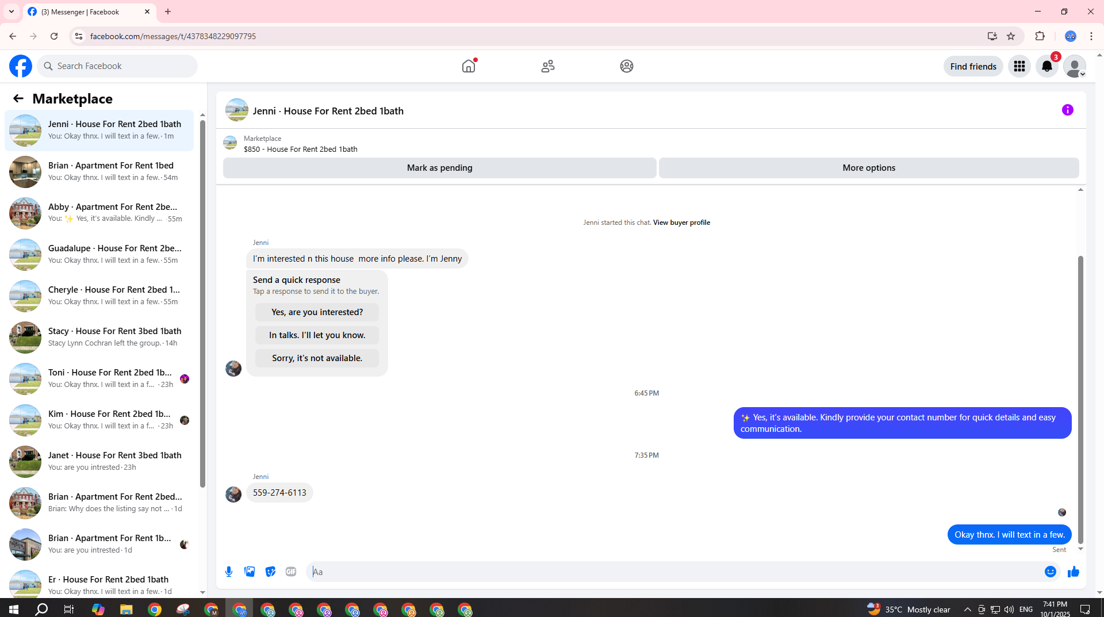The image size is (1104, 617).
Task: Open Chrome profile avatar
Action: 1071,36
